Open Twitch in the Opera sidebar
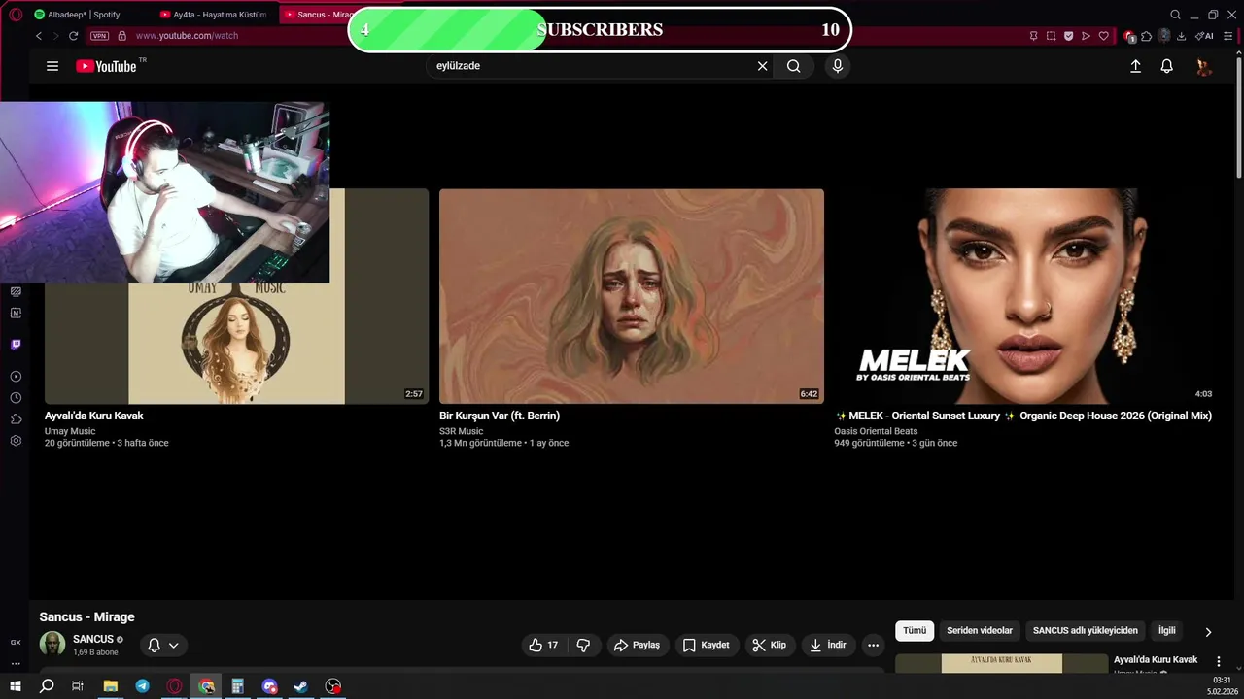The width and height of the screenshot is (1244, 699). pos(16,345)
